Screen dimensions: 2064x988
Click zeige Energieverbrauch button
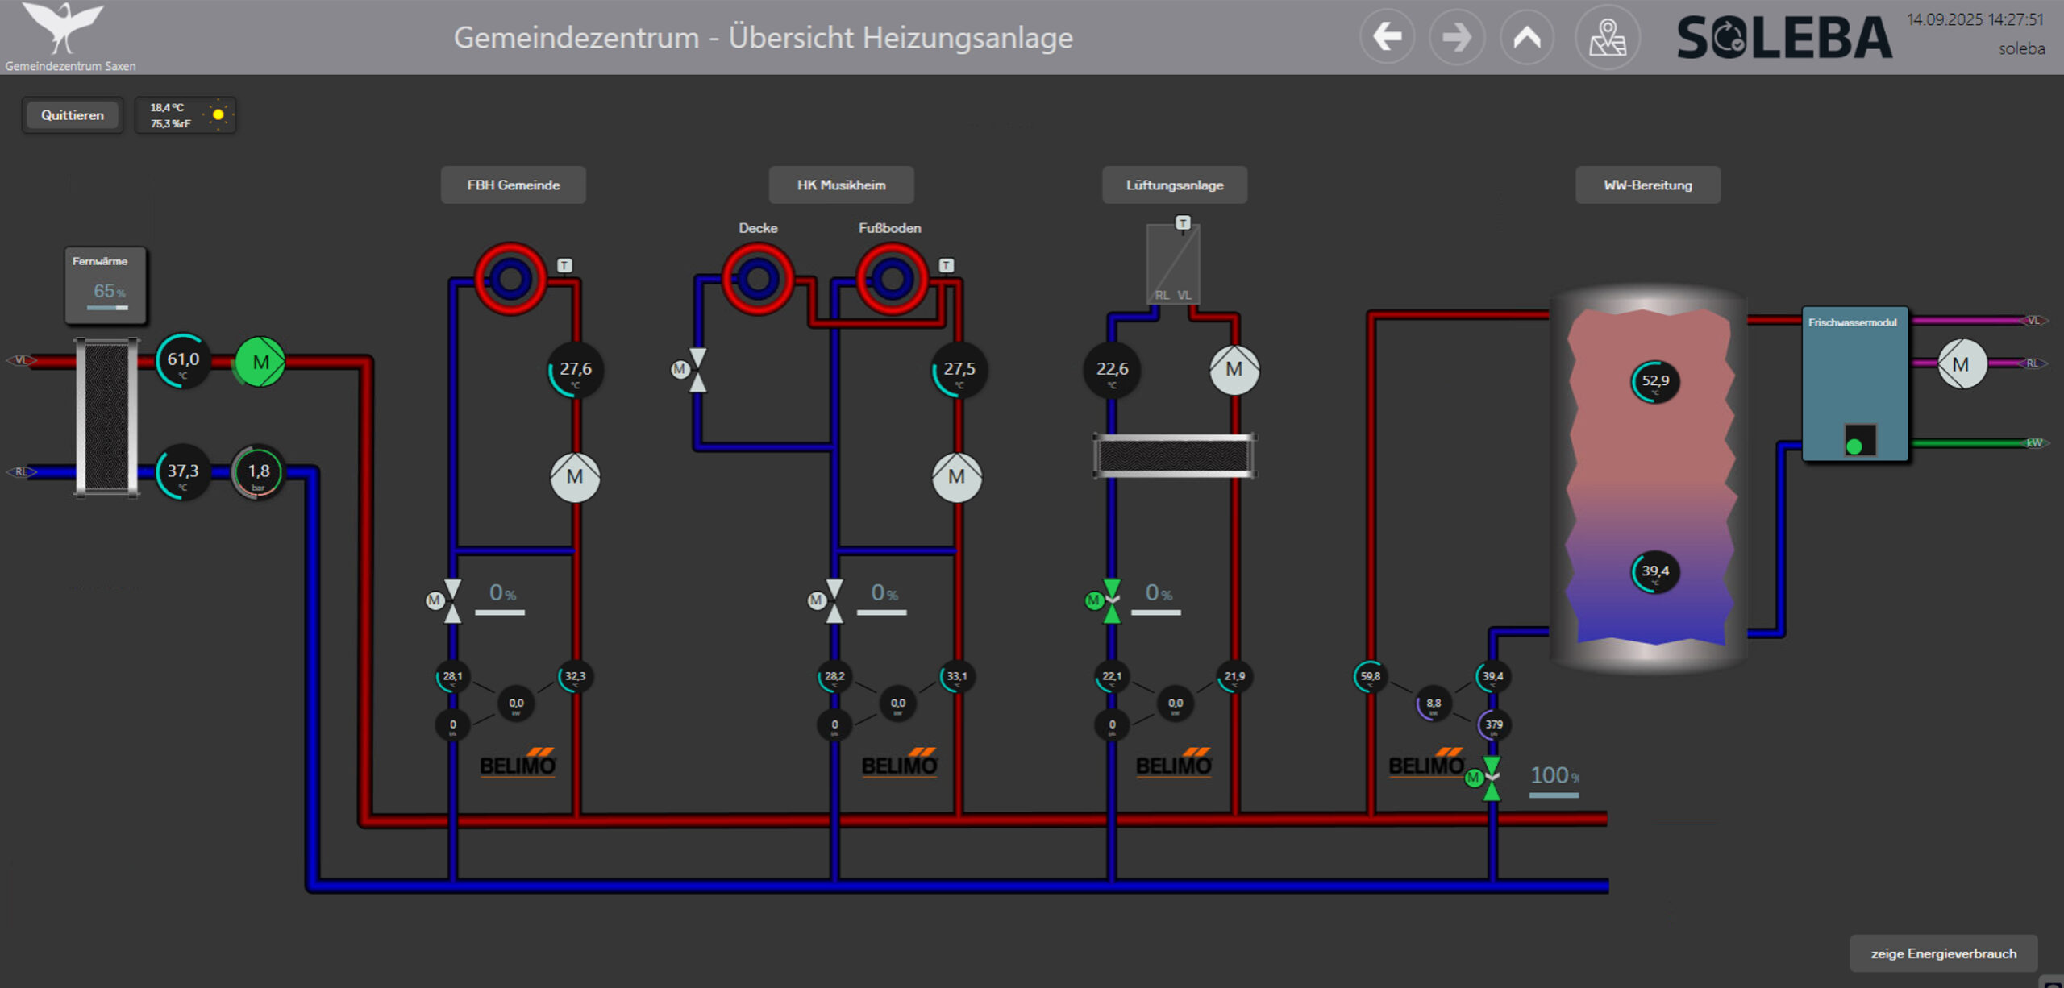tap(1943, 953)
